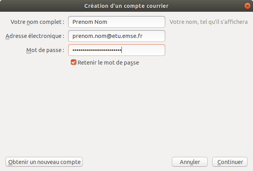Click the "Prenom Nom" text in the name field
The width and height of the screenshot is (253, 171).
[90, 22]
